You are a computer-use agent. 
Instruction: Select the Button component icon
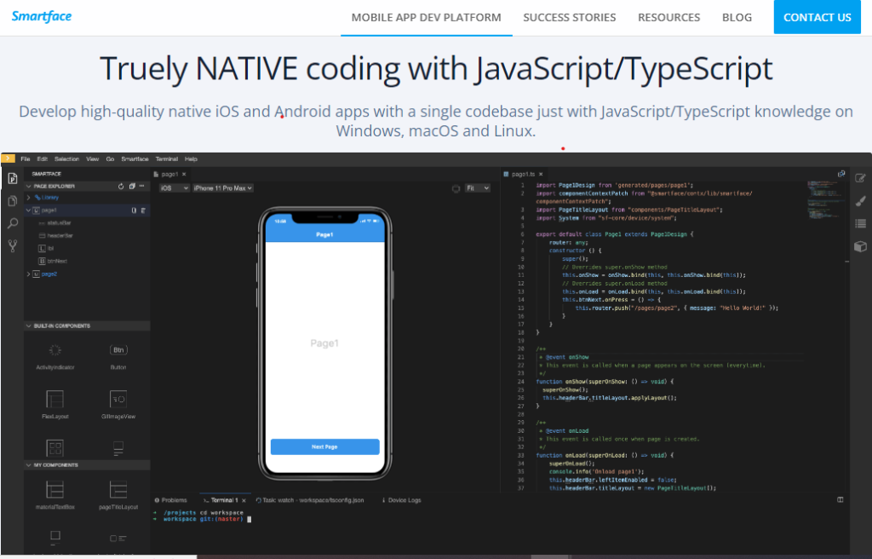click(x=118, y=350)
